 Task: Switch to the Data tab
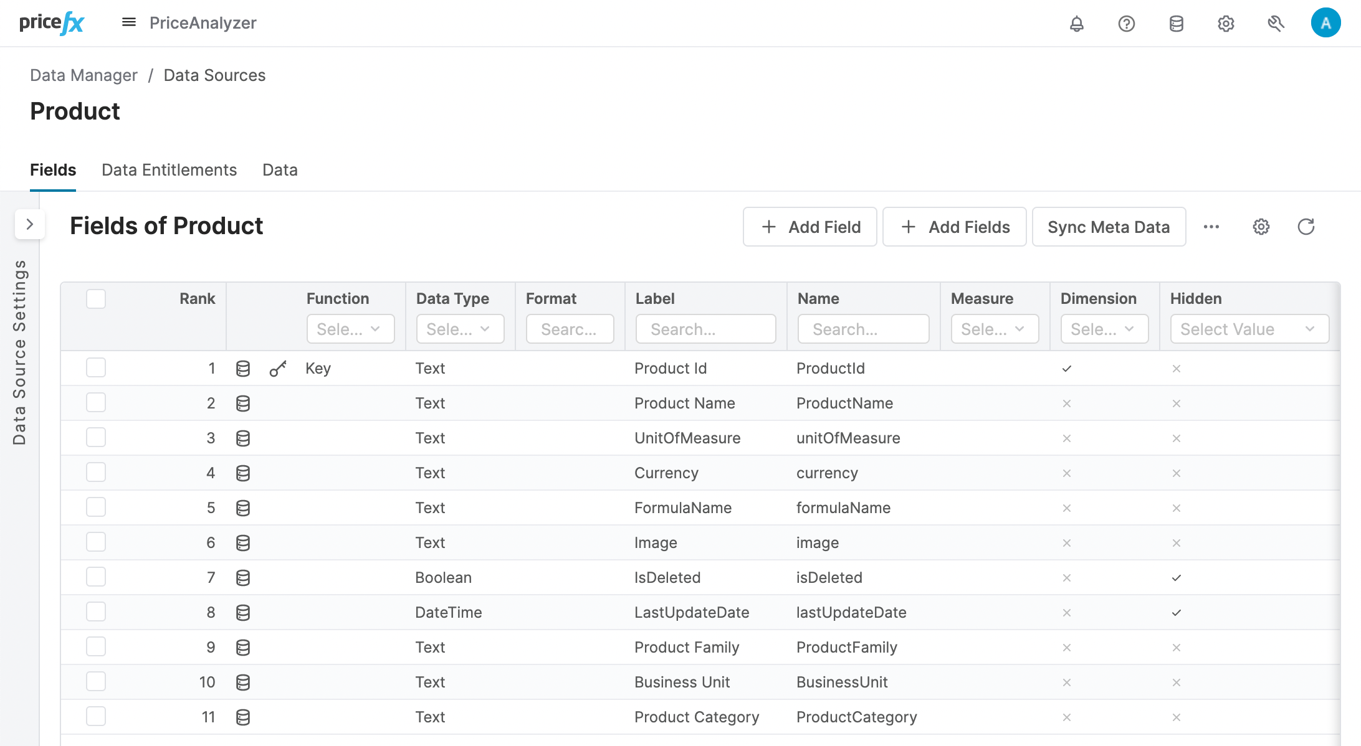[280, 170]
